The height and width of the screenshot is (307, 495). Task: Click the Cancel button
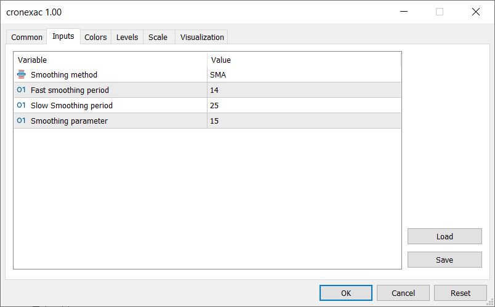(x=403, y=293)
